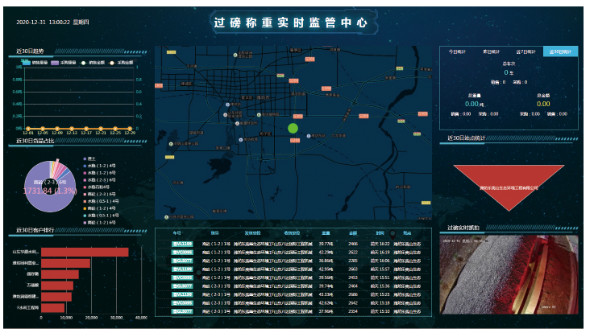This screenshot has height=333, width=594.
Task: Click the 收货单位 column header
Action: coord(292,233)
